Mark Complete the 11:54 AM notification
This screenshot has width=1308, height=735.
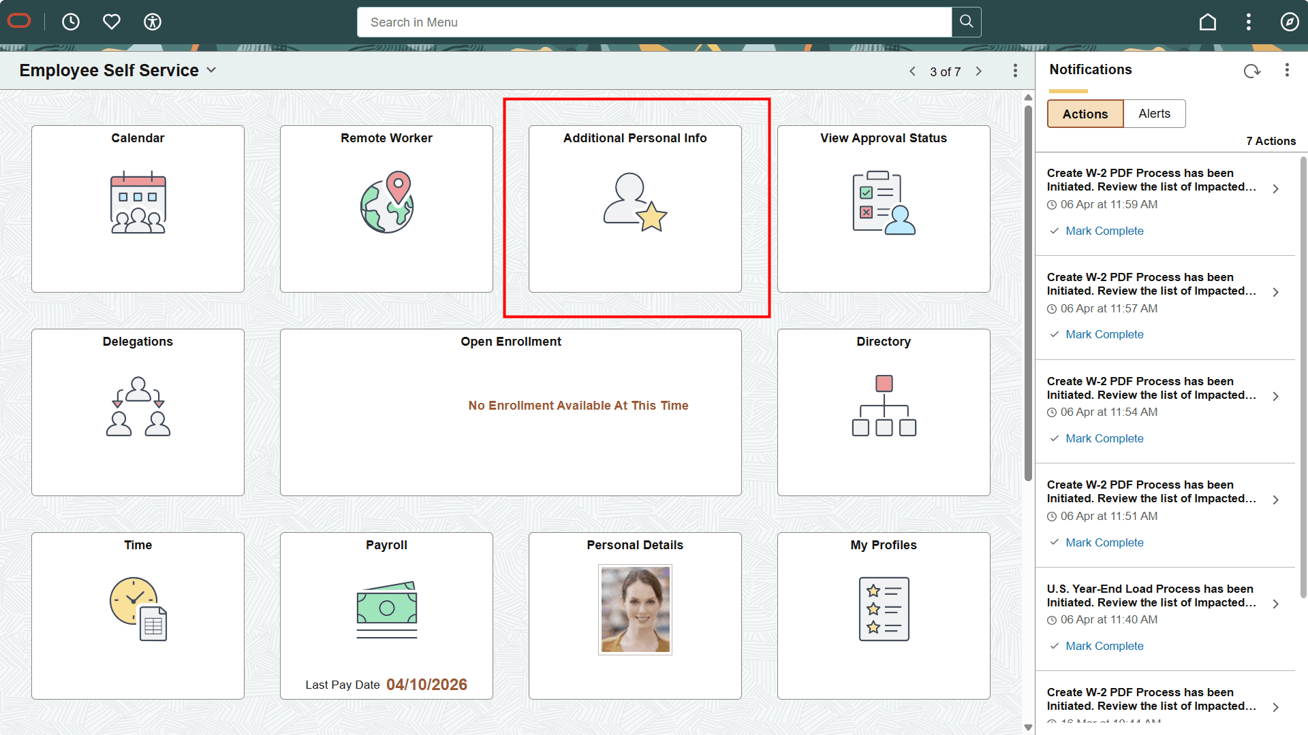pos(1104,438)
